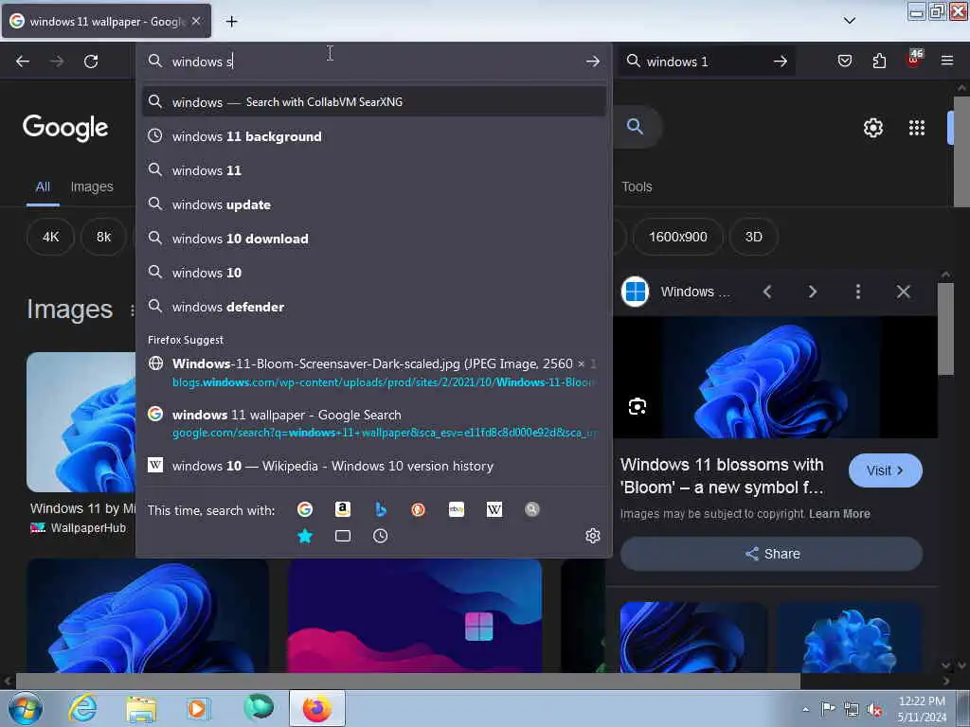Switch to the Images tab on Google
Viewport: 970px width, 727px height.
(x=92, y=186)
